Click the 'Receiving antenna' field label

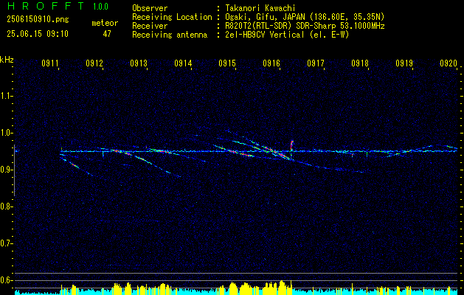pyautogui.click(x=170, y=35)
